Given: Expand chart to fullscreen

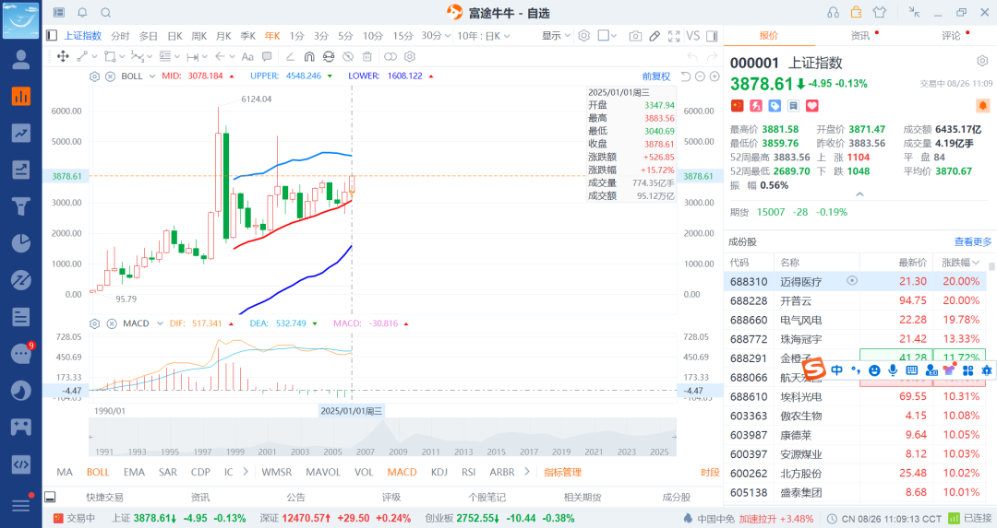Looking at the screenshot, I should click(674, 36).
